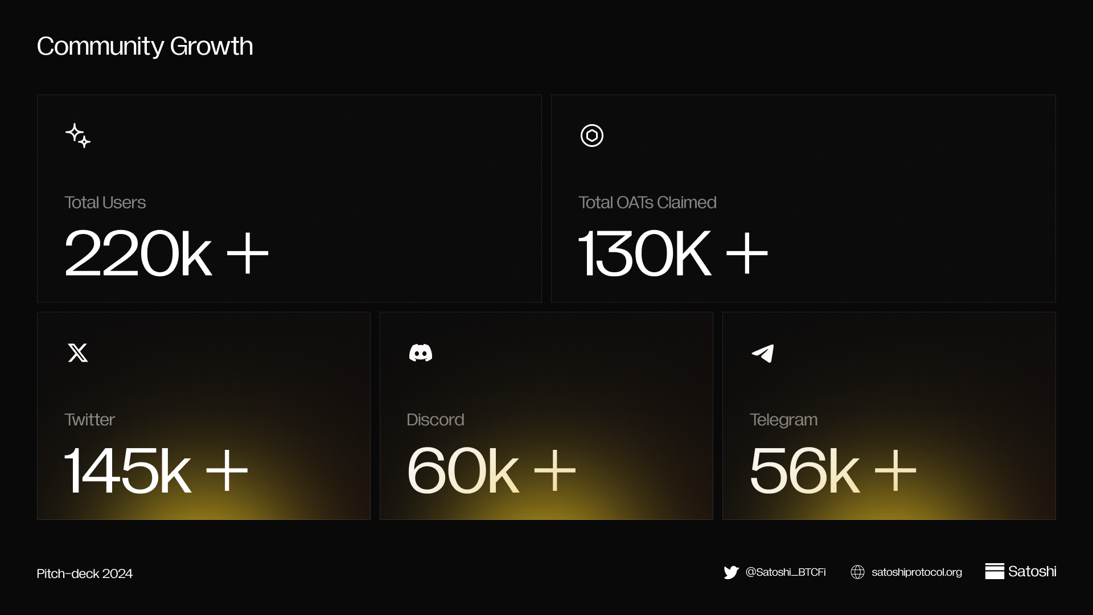The height and width of the screenshot is (615, 1093).
Task: Click the Telegram label text
Action: [783, 420]
